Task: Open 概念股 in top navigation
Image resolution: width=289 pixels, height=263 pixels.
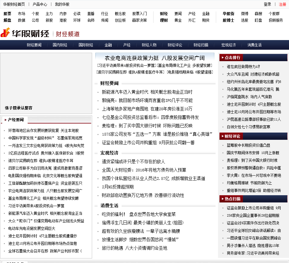Action: [x=120, y=14]
